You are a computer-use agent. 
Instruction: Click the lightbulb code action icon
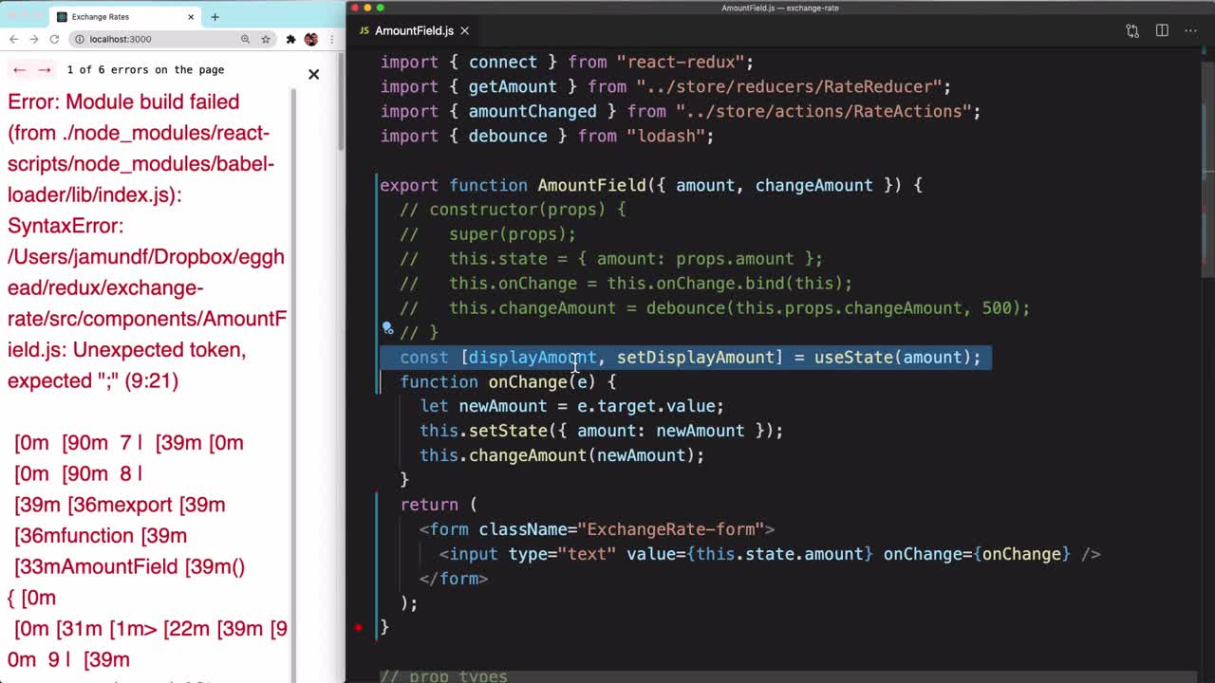[x=387, y=329]
